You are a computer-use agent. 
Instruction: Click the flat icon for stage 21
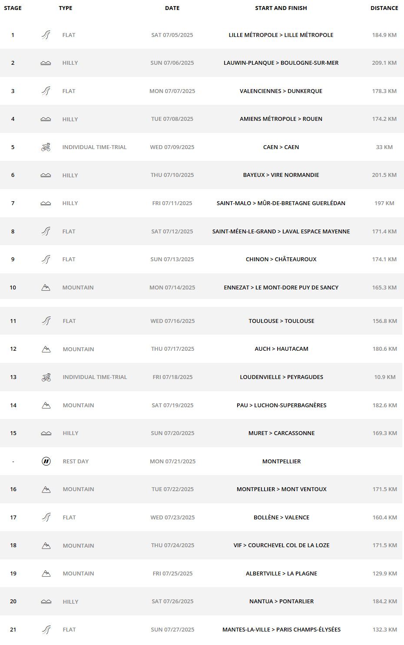click(x=46, y=629)
